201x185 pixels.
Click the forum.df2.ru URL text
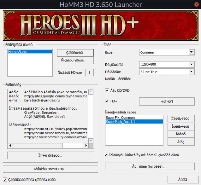point(56,129)
